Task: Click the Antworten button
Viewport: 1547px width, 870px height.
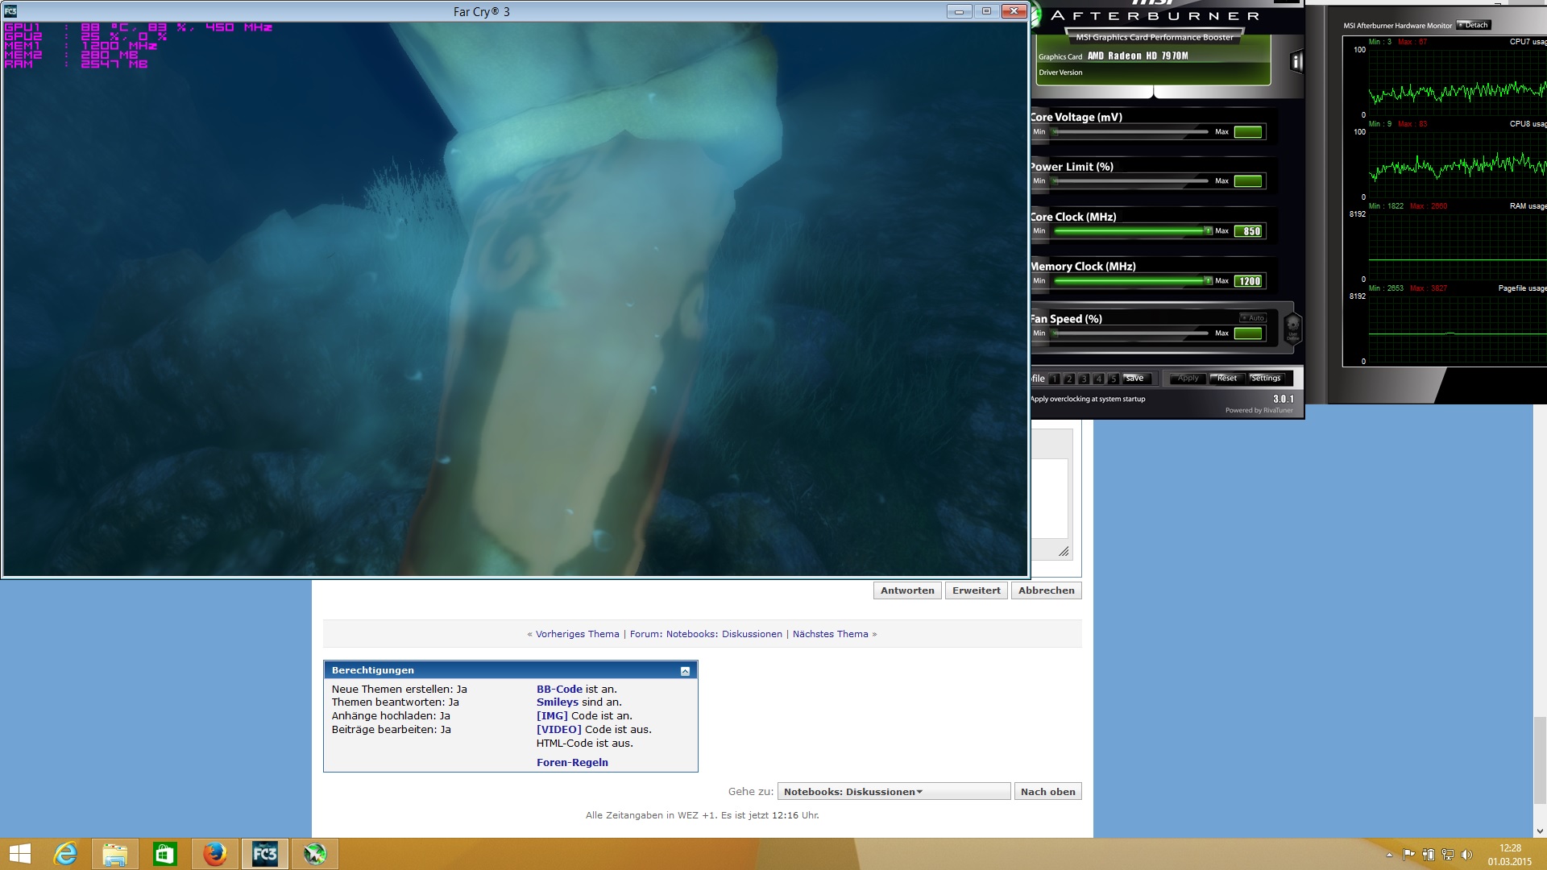Action: [x=907, y=590]
